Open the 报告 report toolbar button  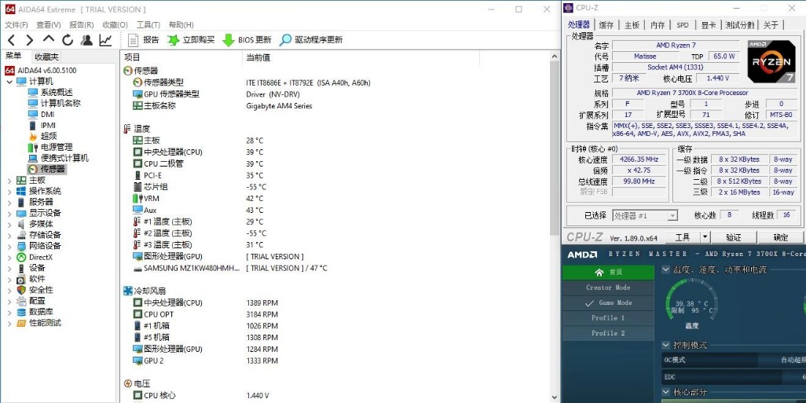(144, 40)
